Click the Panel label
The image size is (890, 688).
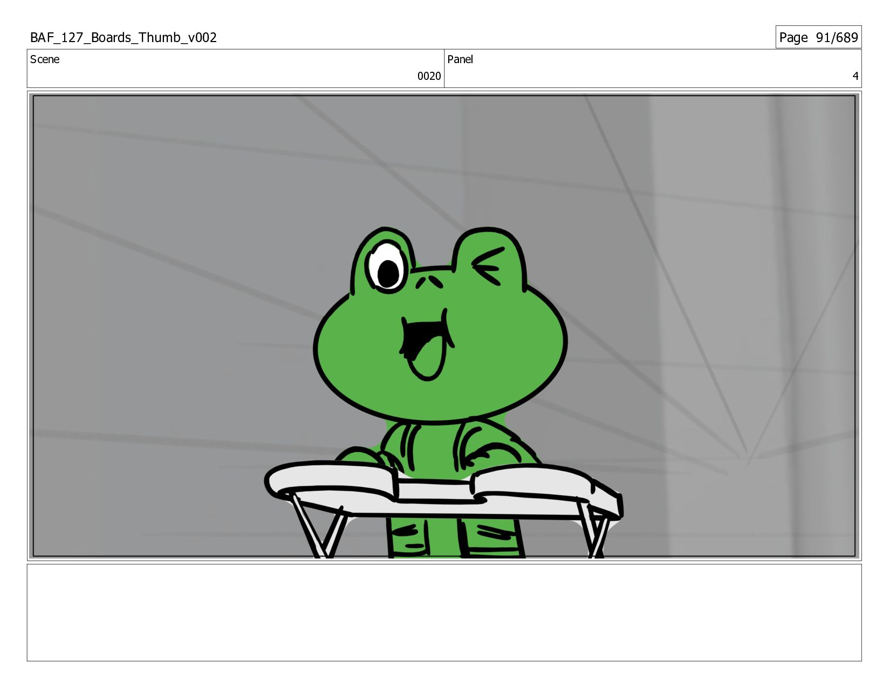pos(460,59)
